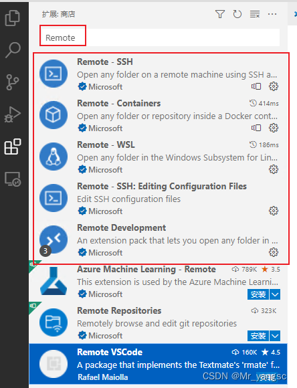
Task: Open the Extensions view icon
Action: pyautogui.click(x=13, y=147)
